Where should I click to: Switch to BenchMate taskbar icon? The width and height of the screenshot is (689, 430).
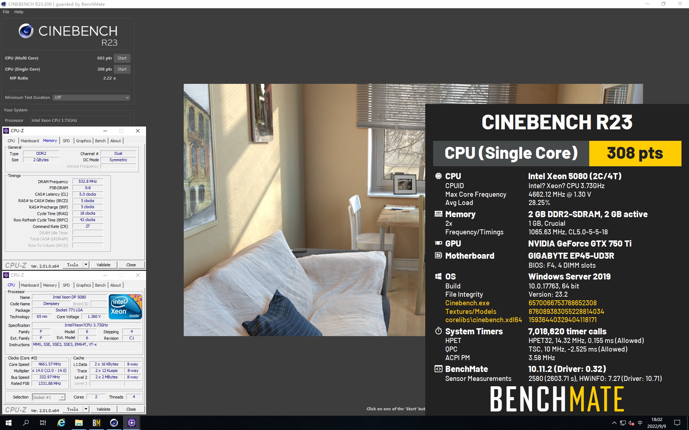point(96,423)
